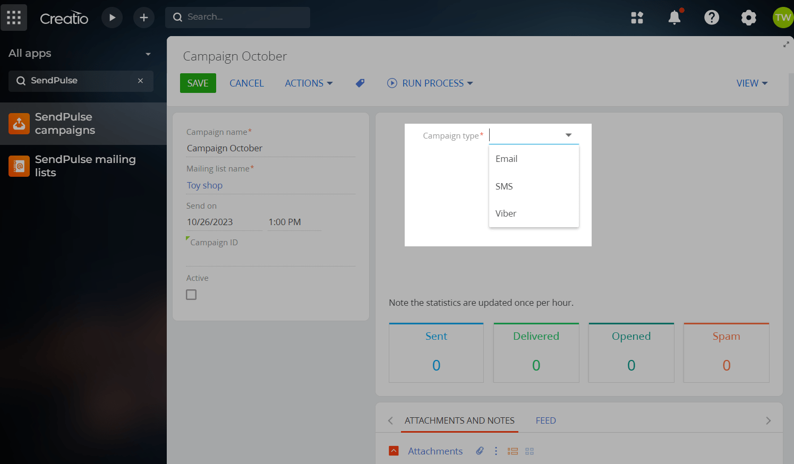Save the campaign
This screenshot has height=464, width=794.
(x=198, y=83)
